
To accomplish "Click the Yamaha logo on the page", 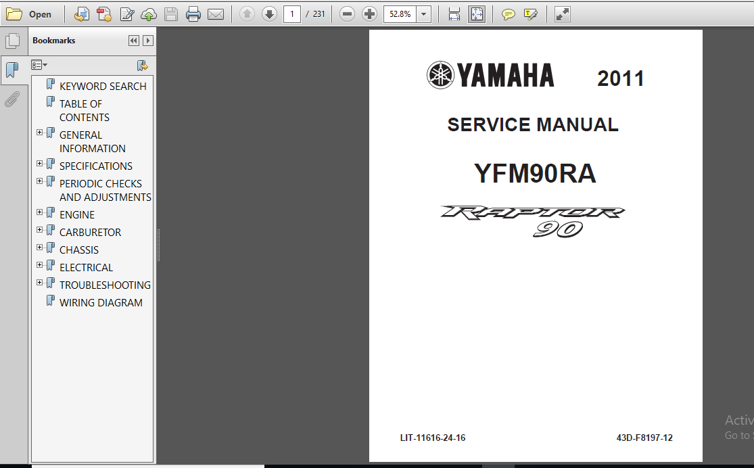I will [x=490, y=75].
